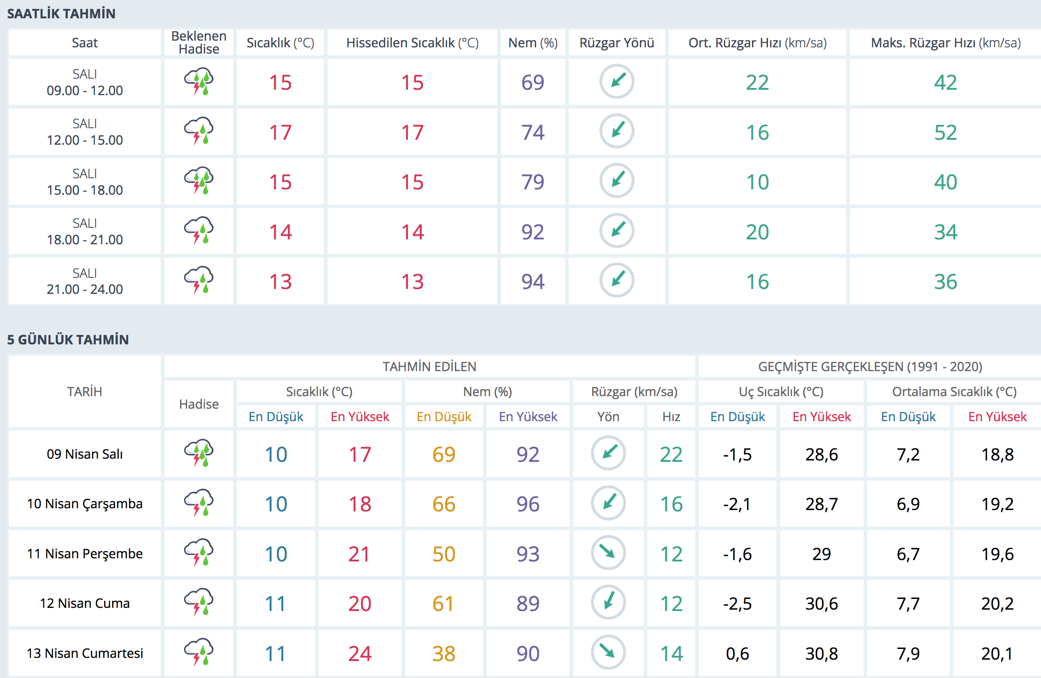Click wind direction icon for 12 Nisan Cuma

608,603
